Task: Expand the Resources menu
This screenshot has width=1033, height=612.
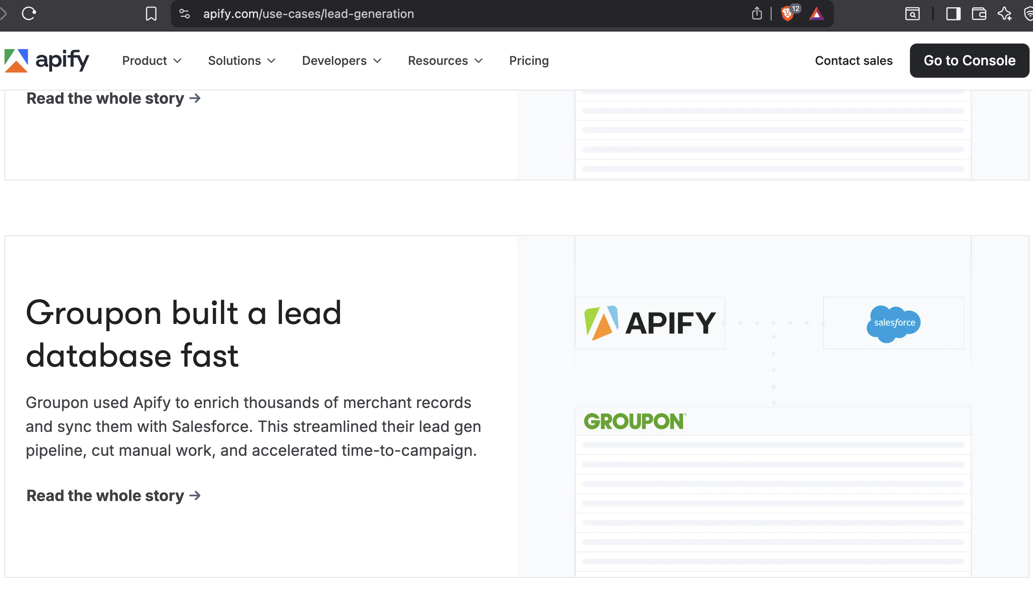Action: pyautogui.click(x=445, y=61)
